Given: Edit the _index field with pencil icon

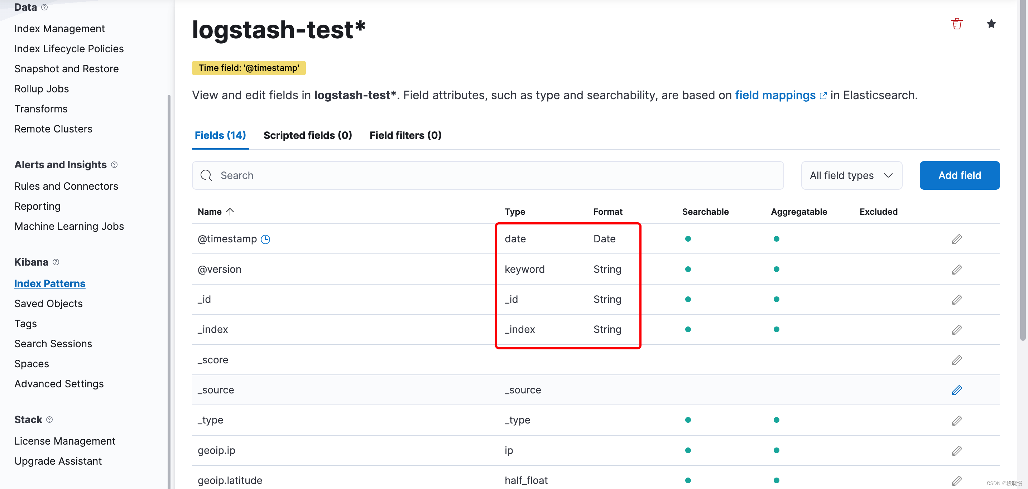Looking at the screenshot, I should click(x=957, y=329).
